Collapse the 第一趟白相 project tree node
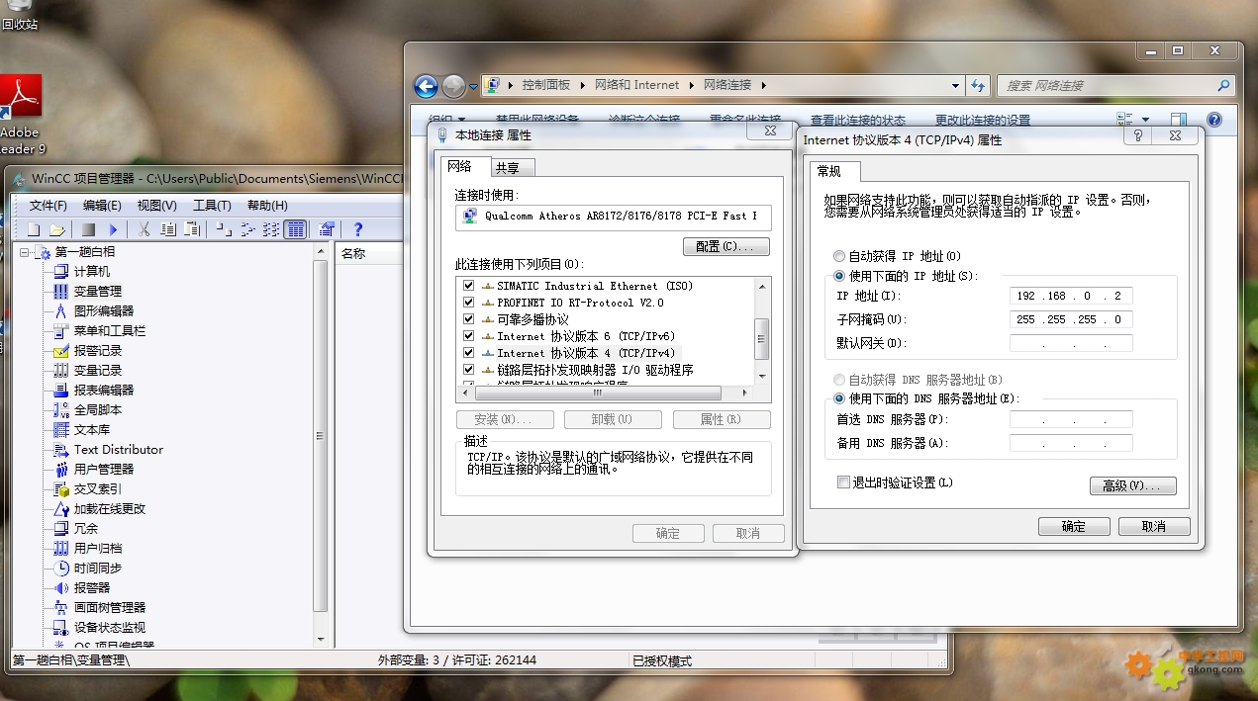The height and width of the screenshot is (701, 1258). [x=26, y=252]
